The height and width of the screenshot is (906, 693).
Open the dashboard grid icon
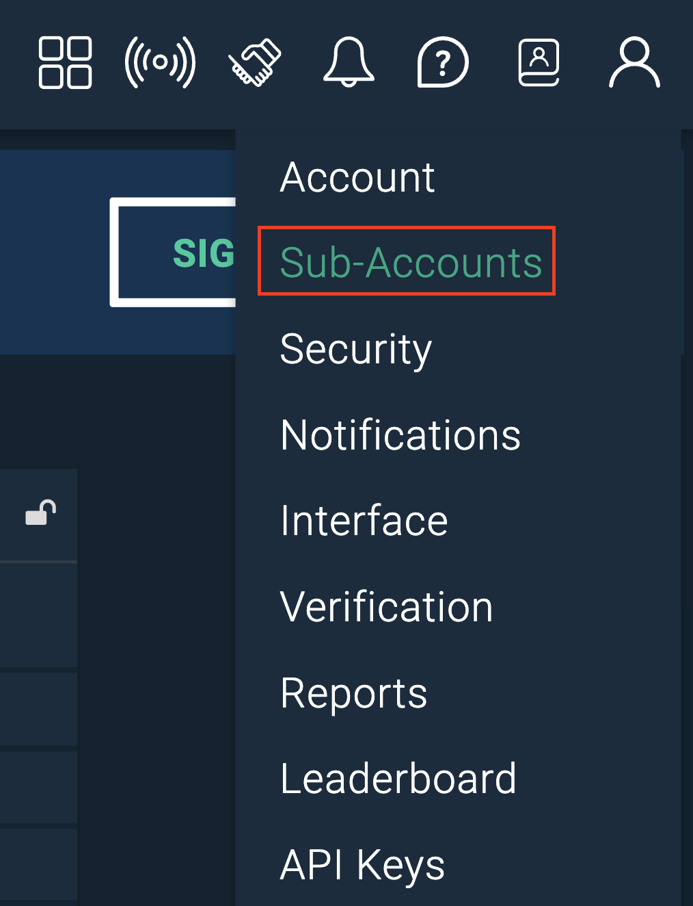65,63
